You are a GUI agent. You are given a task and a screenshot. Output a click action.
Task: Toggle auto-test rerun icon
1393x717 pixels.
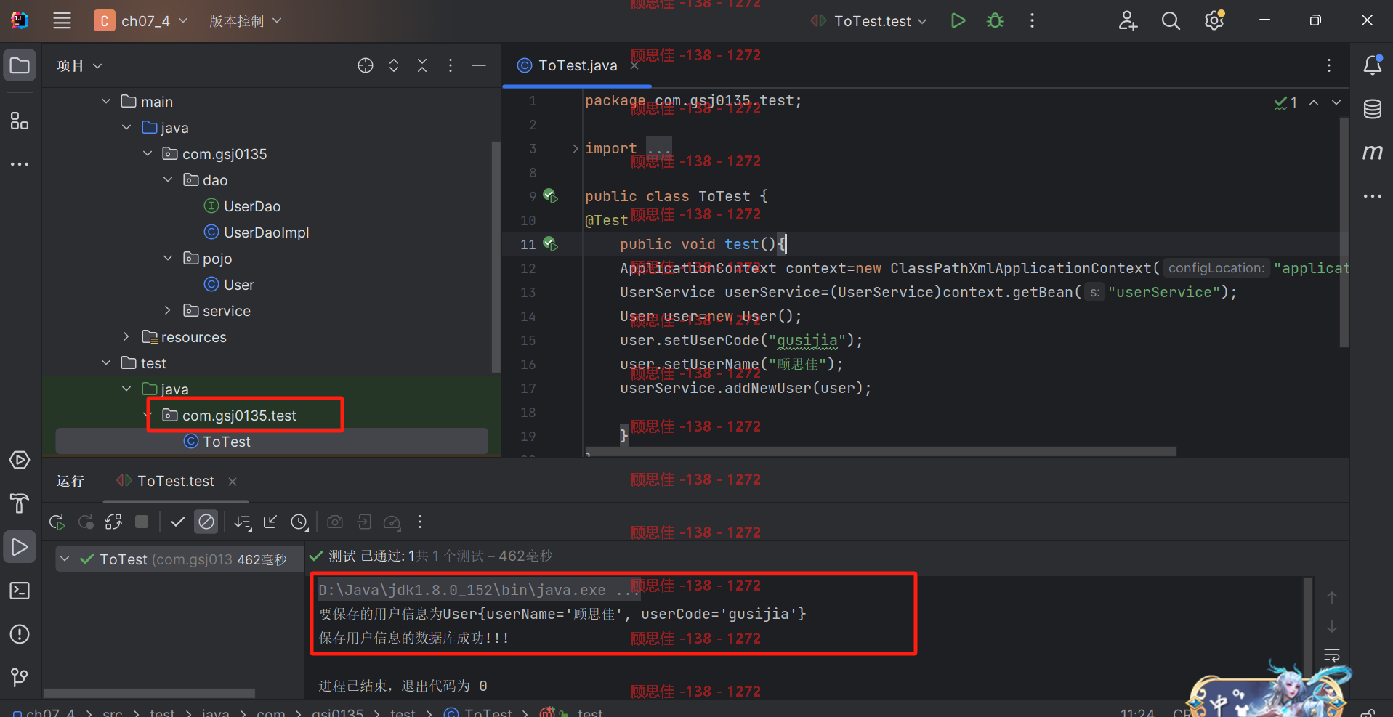(113, 522)
